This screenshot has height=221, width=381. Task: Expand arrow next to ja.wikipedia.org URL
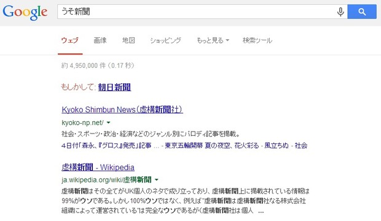[157, 180]
